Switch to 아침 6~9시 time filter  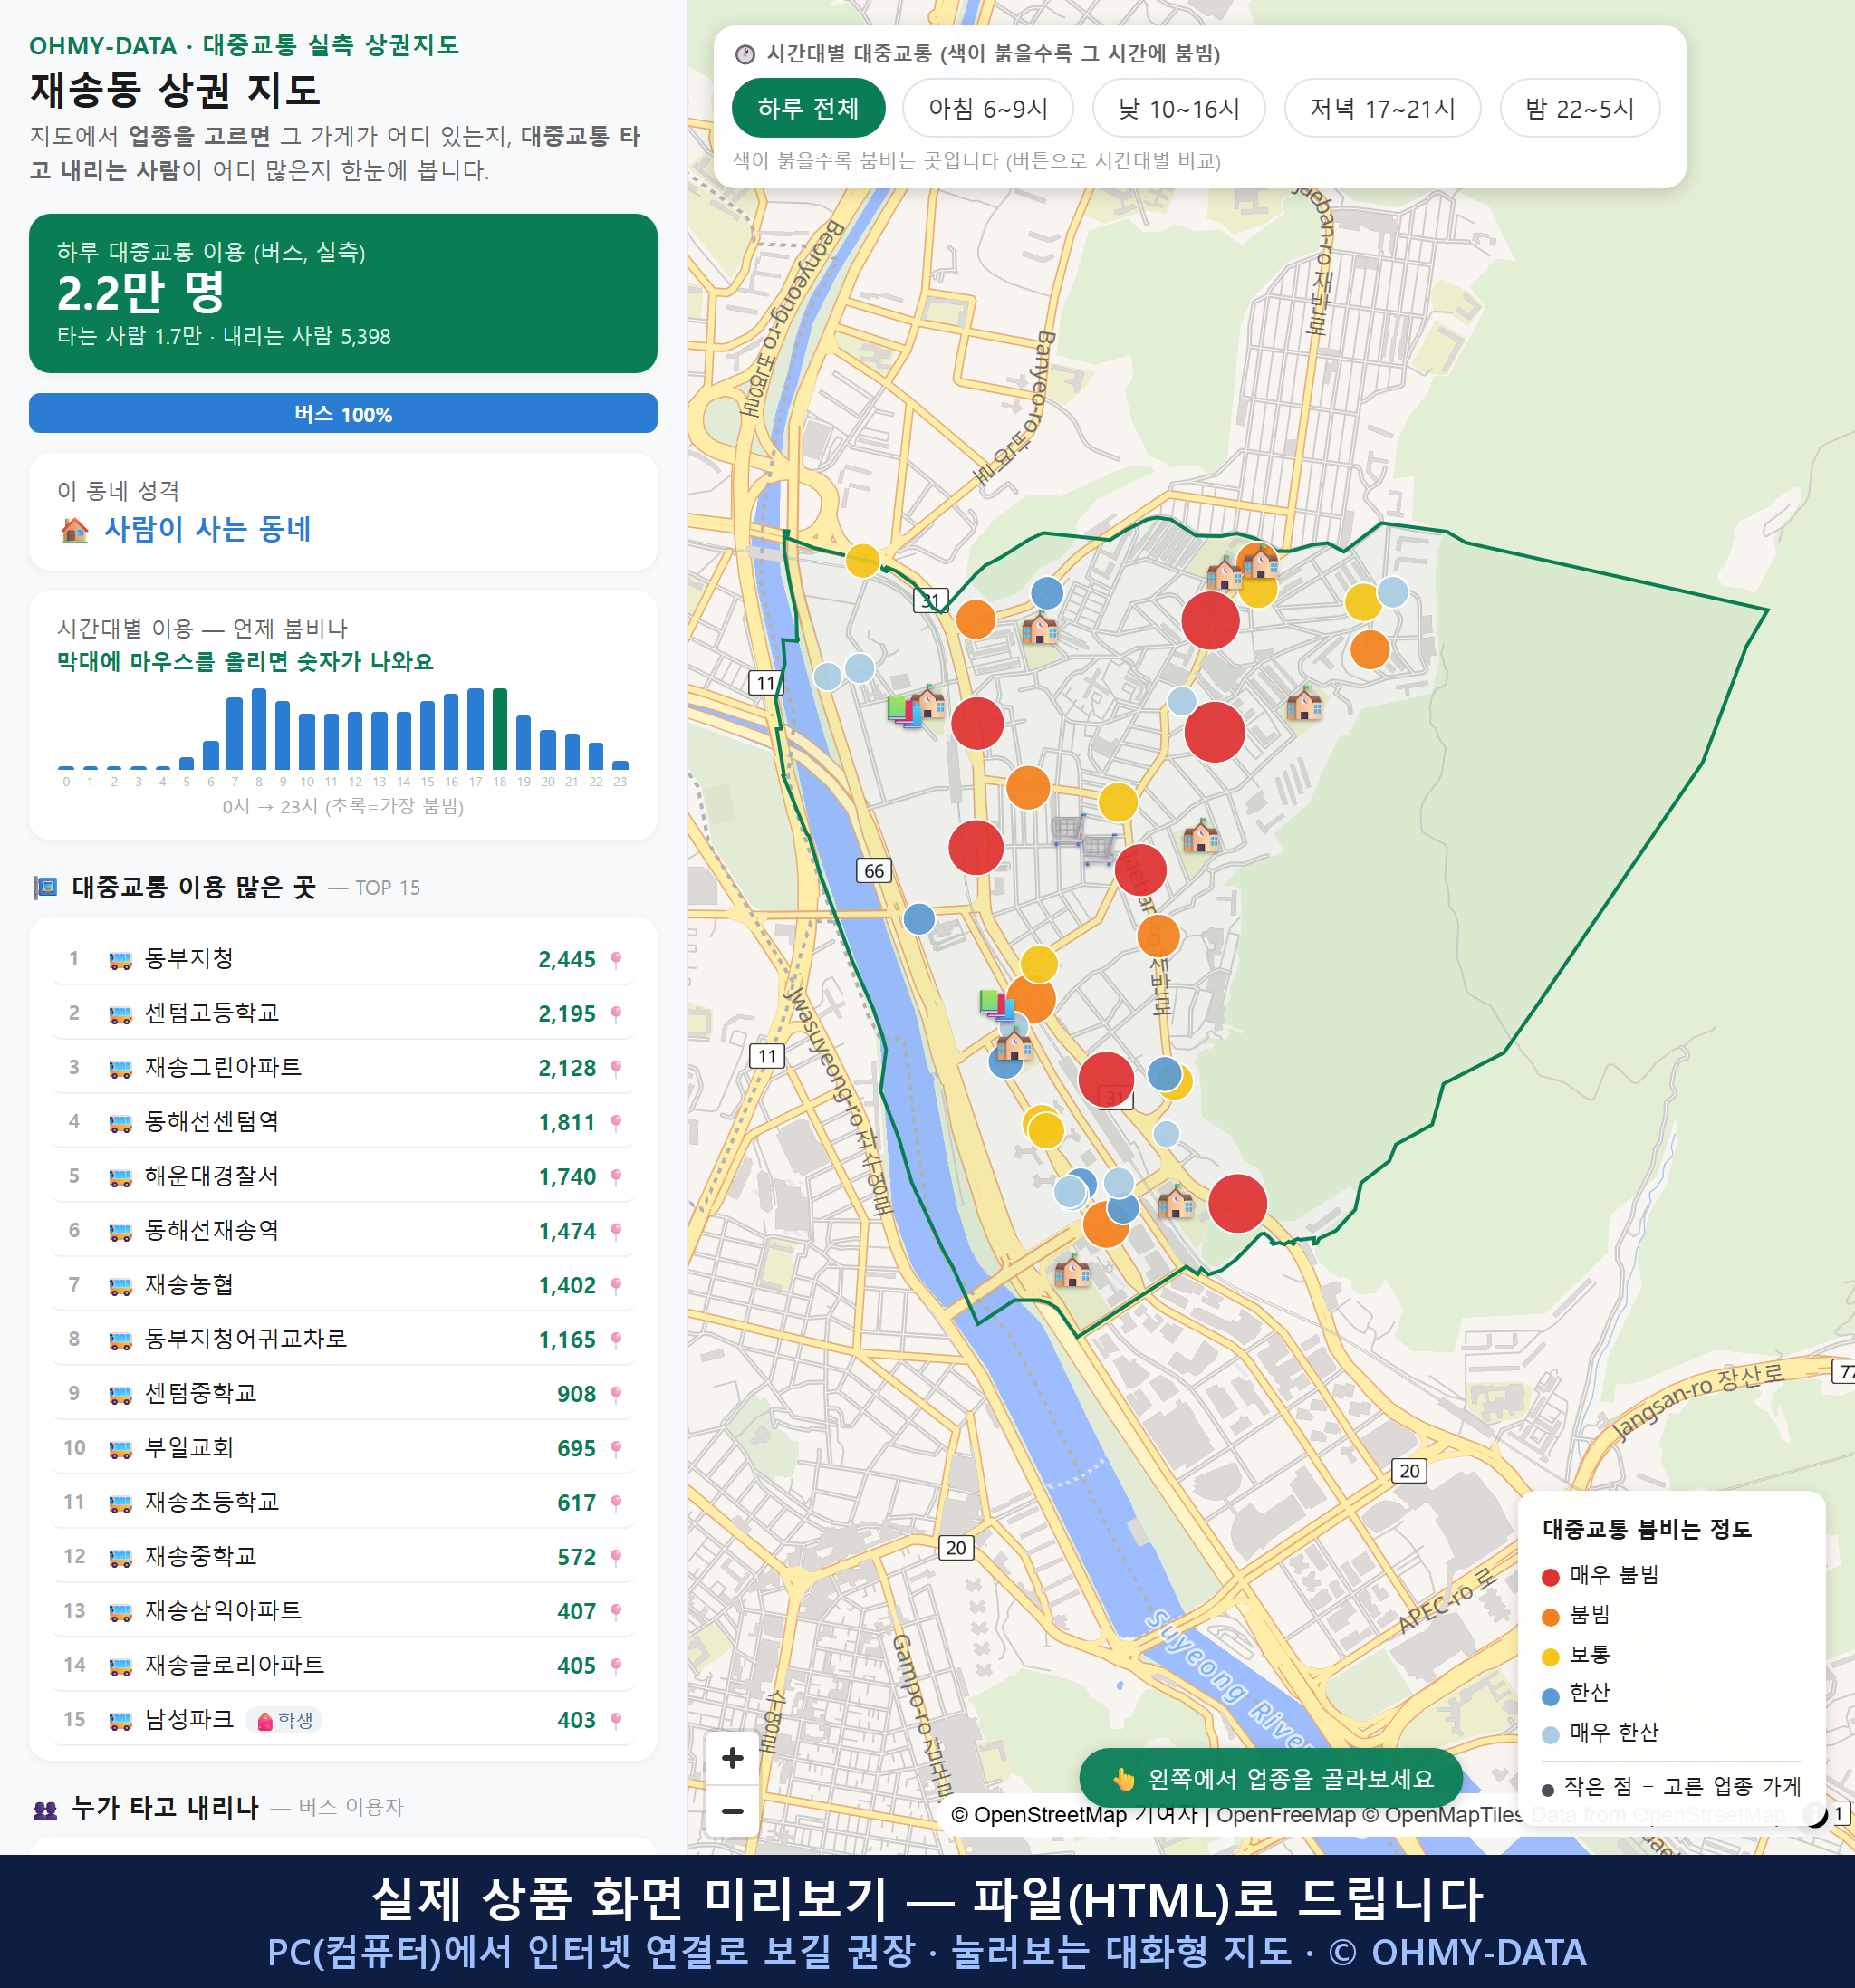coord(988,108)
